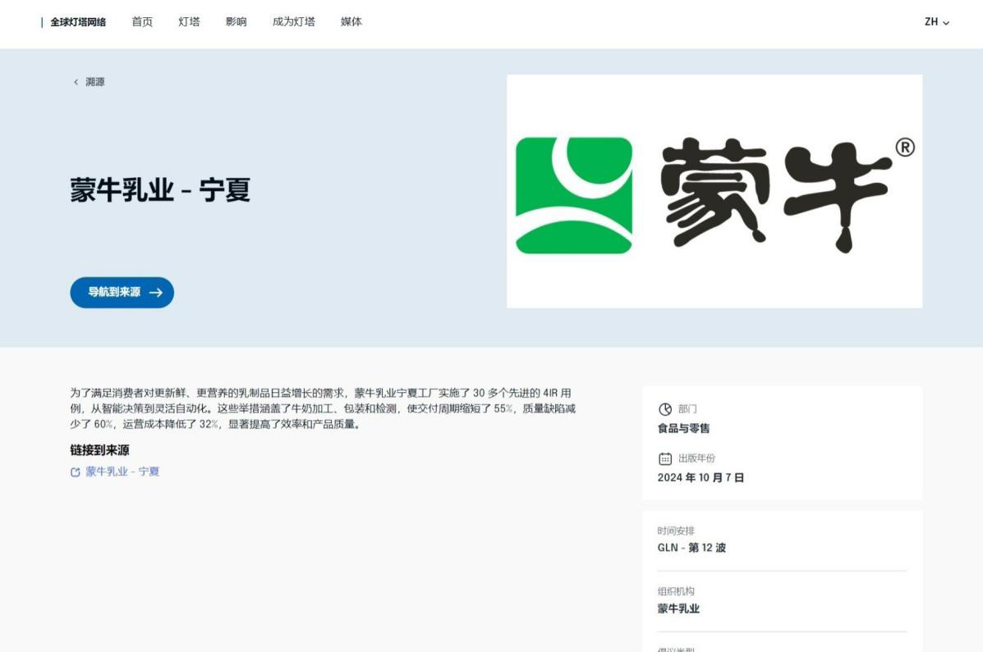
Task: Select the 媒体 navigation item
Action: [351, 22]
